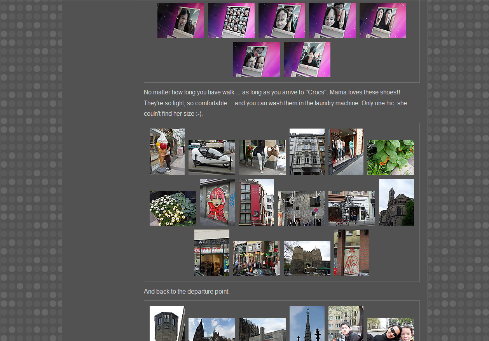Open the octagonal tower photo

[x=167, y=324]
